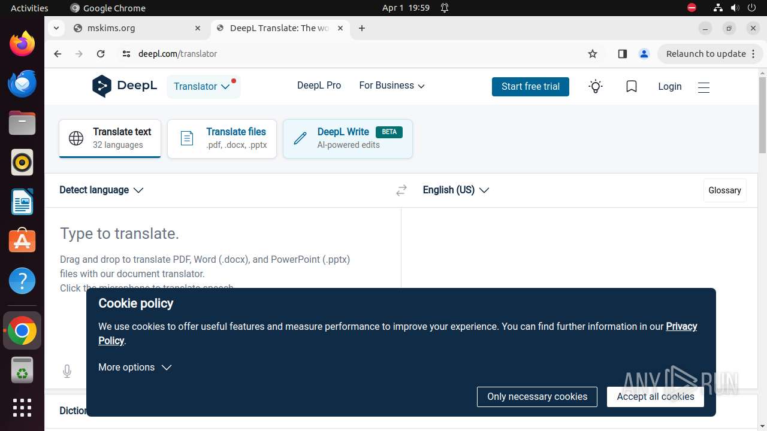767x431 pixels.
Task: Select Translate files tab
Action: point(222,139)
